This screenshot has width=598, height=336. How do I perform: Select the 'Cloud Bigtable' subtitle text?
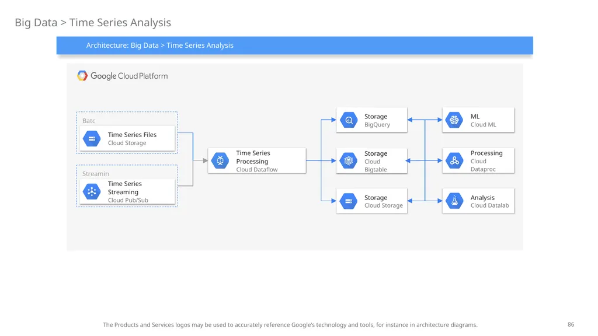pos(376,165)
